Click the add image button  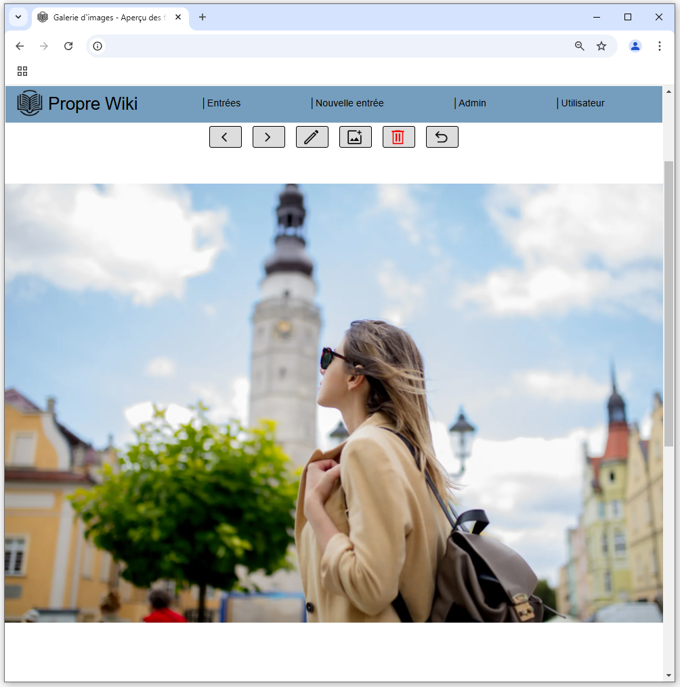point(355,137)
